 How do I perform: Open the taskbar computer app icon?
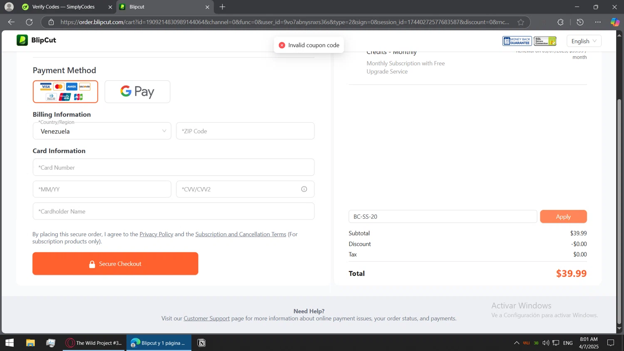click(x=51, y=343)
